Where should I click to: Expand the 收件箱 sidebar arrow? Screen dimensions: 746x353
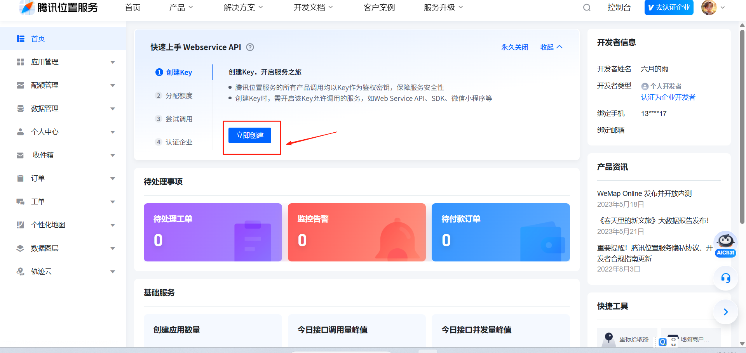pyautogui.click(x=113, y=156)
